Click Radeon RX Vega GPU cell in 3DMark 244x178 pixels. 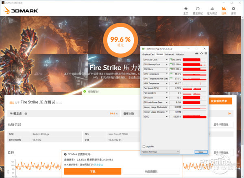coord(57,134)
